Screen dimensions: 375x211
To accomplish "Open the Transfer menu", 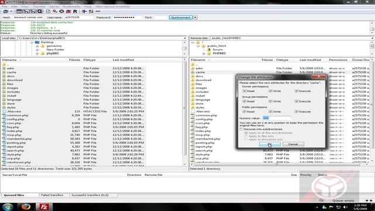I will point(39,6).
